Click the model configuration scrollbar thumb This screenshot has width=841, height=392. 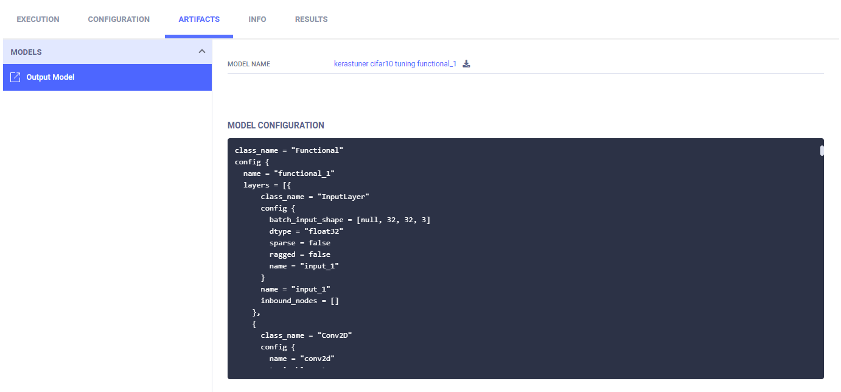[822, 150]
